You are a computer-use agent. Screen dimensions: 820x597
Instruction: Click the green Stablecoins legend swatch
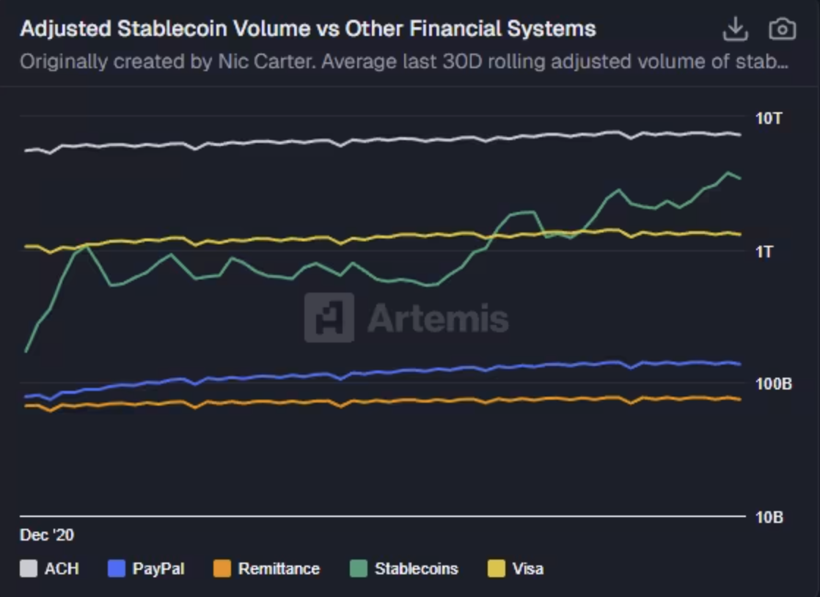[x=359, y=568]
